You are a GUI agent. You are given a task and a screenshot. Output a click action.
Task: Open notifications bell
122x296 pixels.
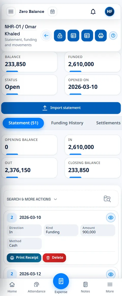pyautogui.click(x=93, y=12)
